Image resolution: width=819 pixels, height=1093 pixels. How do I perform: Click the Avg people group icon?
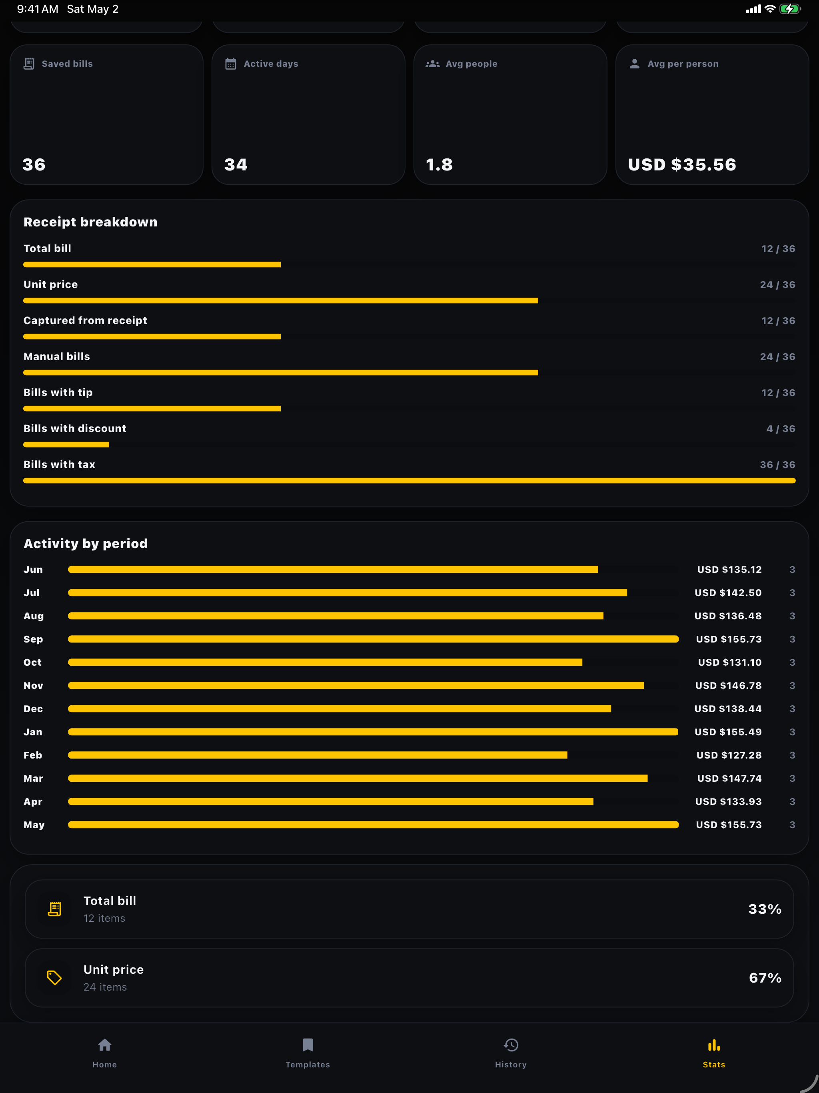coord(433,64)
